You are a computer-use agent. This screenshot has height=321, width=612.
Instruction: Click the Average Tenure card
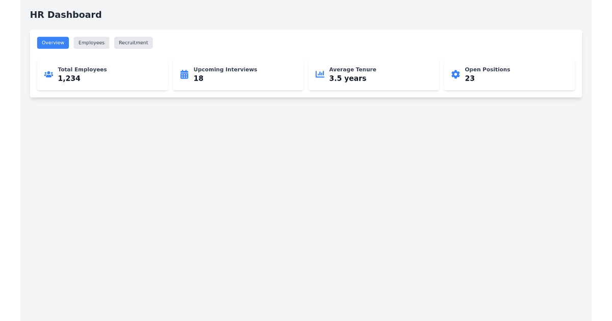point(374,74)
